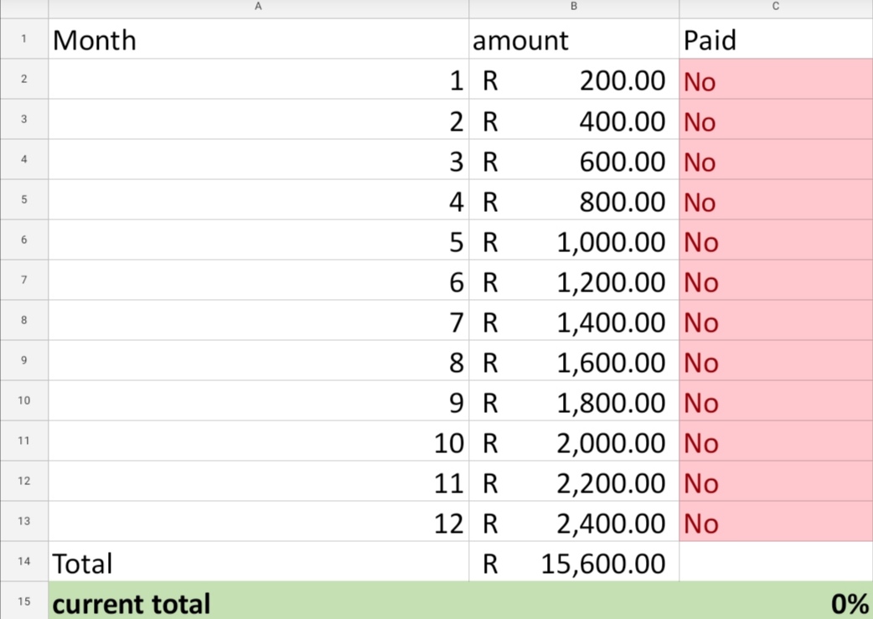Click the amount cell R 1,200.00
The width and height of the screenshot is (873, 619).
pos(574,280)
